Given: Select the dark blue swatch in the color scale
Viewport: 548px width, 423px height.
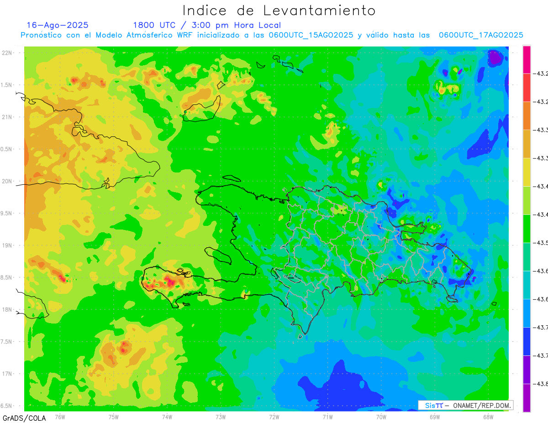Looking at the screenshot, I should coord(527,341).
